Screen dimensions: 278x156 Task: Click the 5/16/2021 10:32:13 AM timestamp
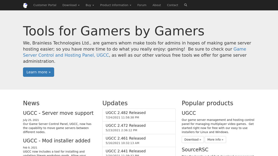(x=122, y=143)
